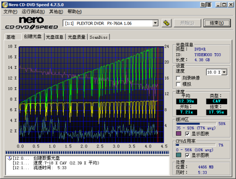This screenshot has width=236, height=179.
Task: Click the log entry 速度:7-18 X CAV
Action: (66, 163)
